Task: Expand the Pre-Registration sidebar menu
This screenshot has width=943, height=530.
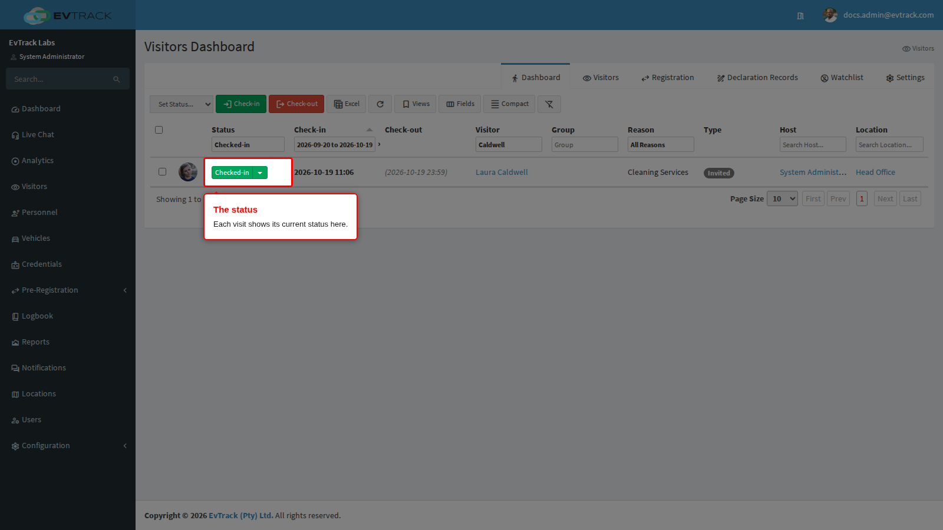Action: point(68,290)
